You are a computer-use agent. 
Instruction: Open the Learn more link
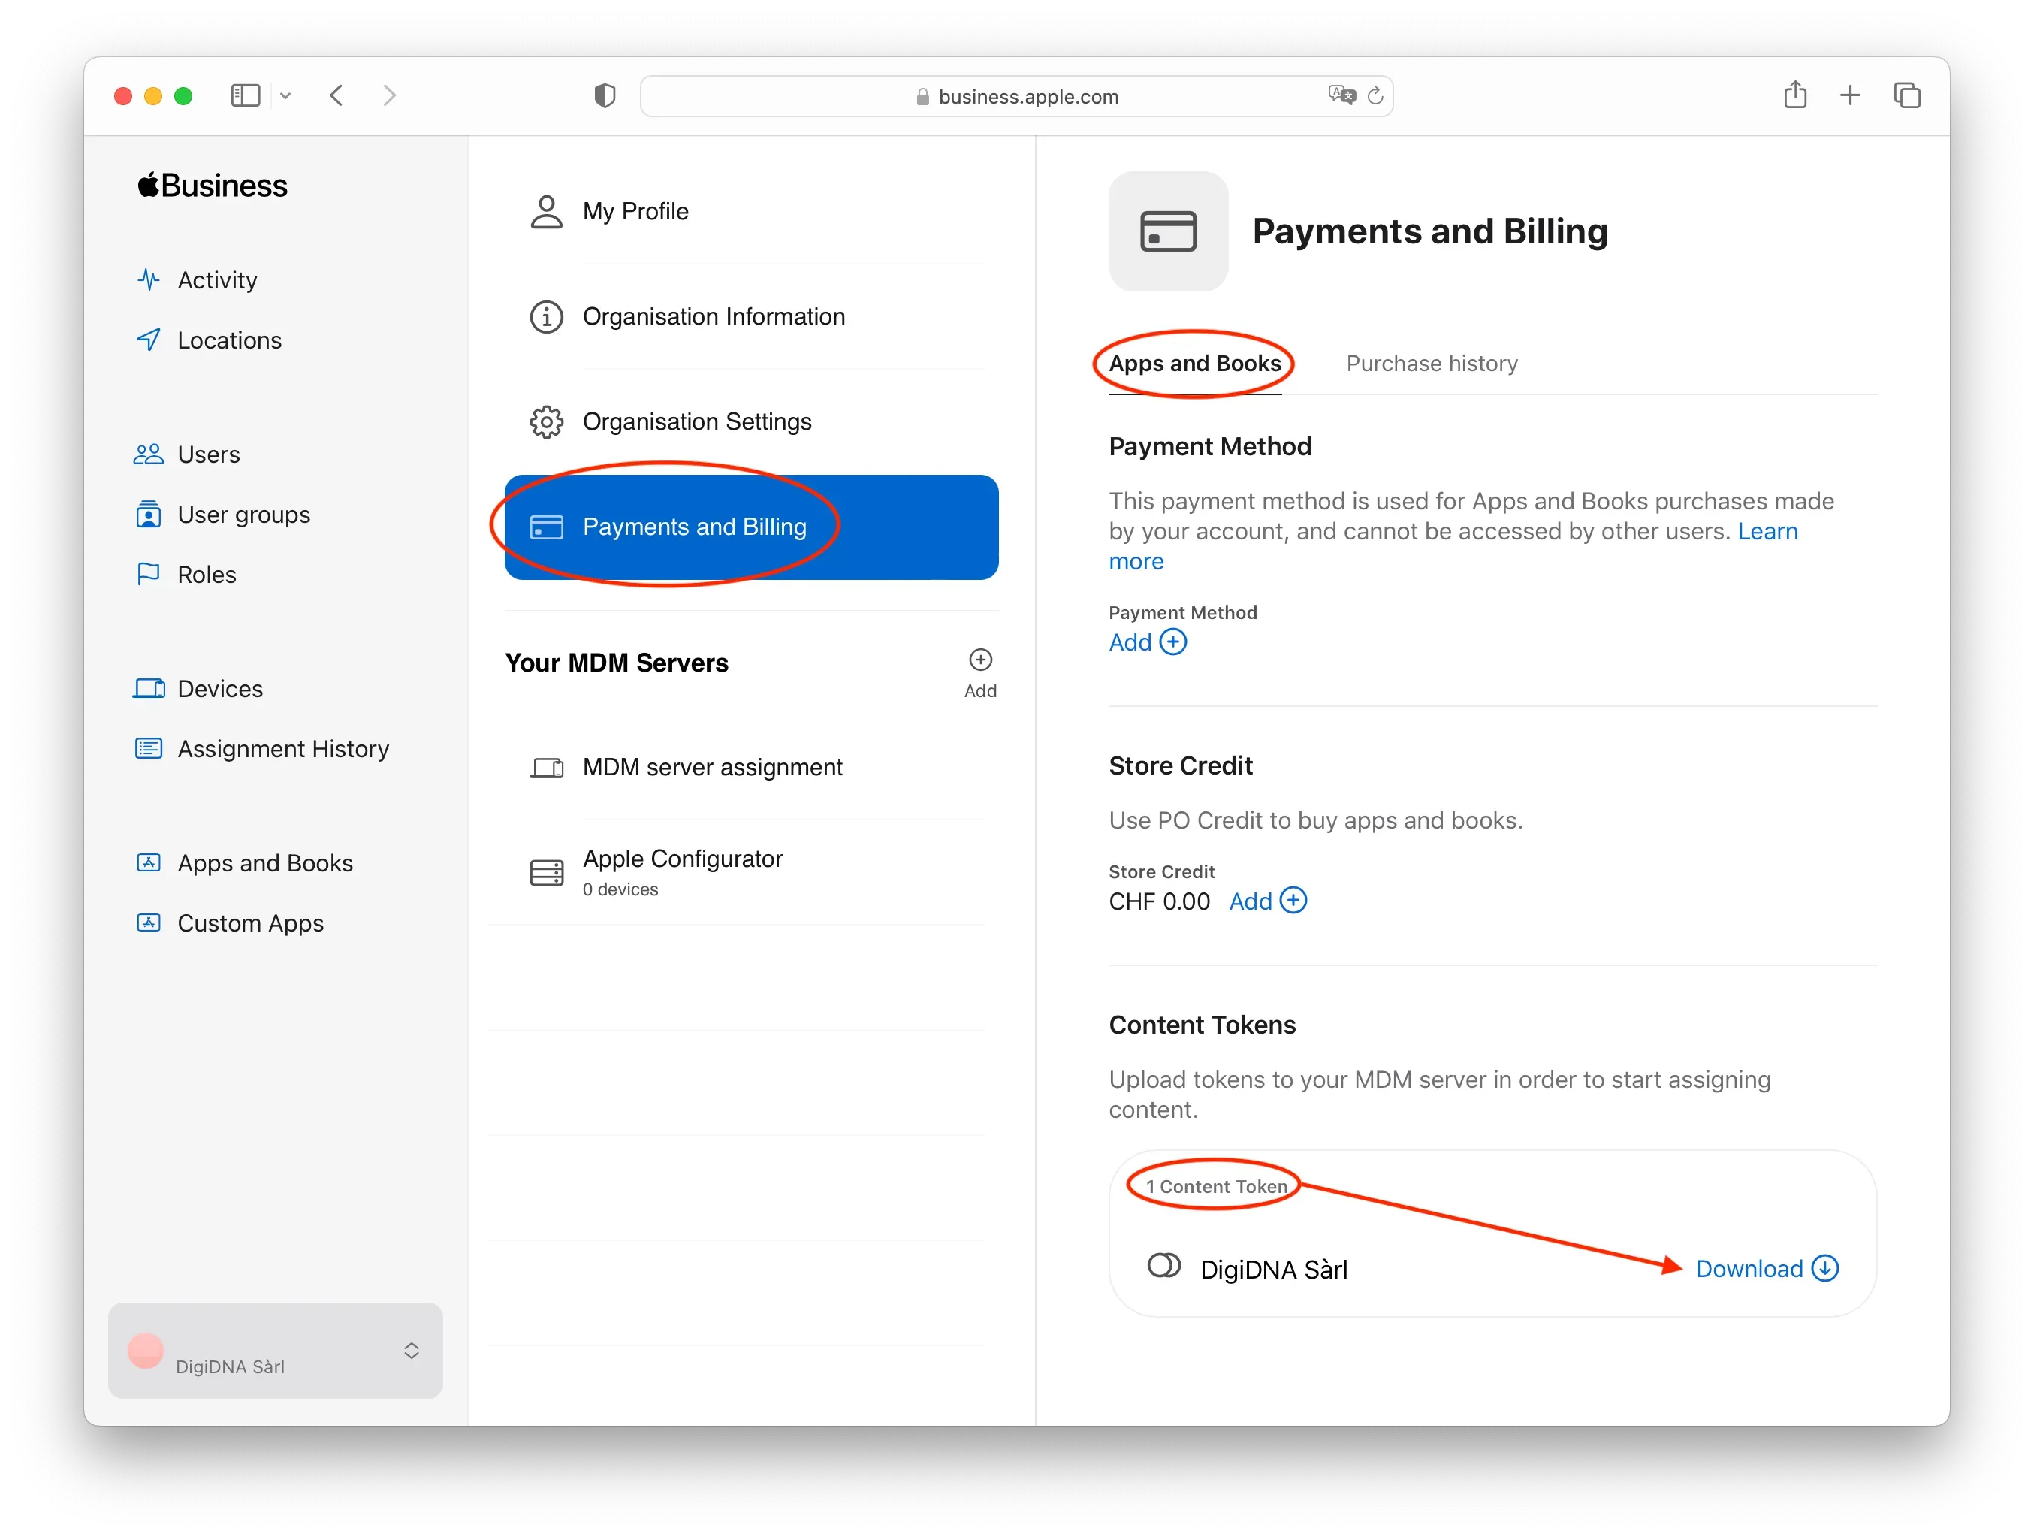[1767, 532]
